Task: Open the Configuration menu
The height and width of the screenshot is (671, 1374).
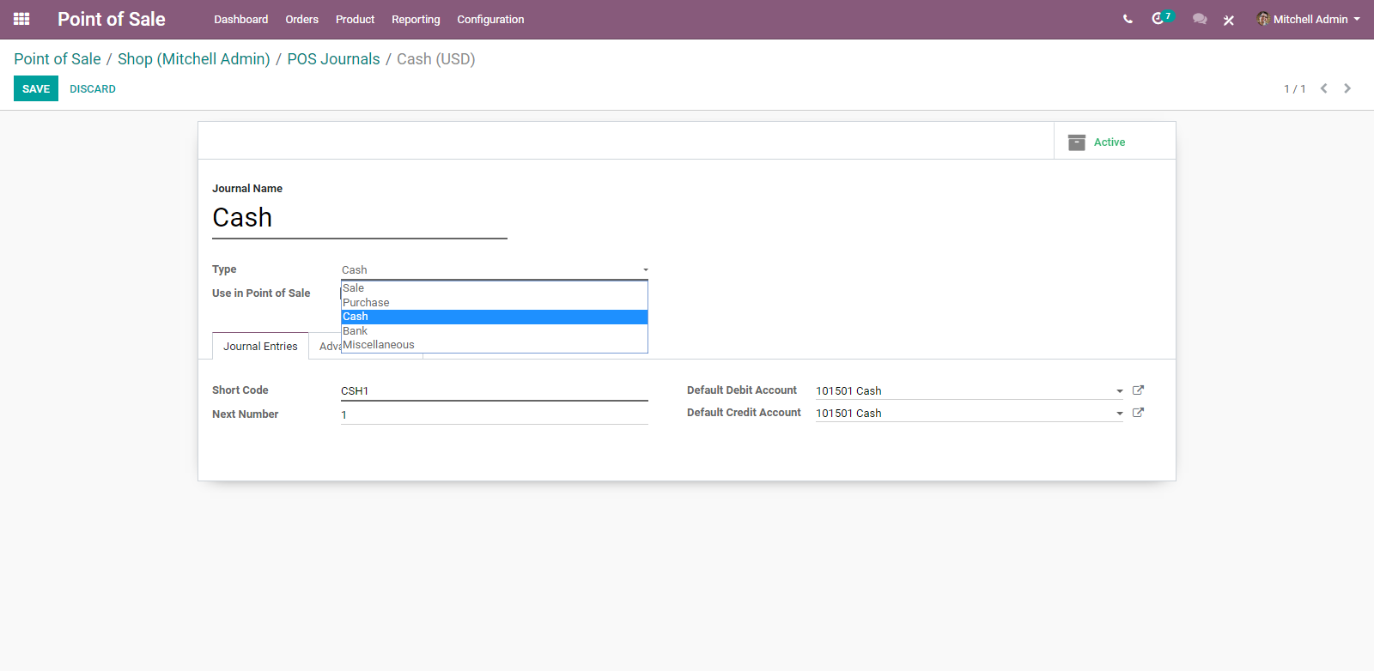Action: coord(490,19)
